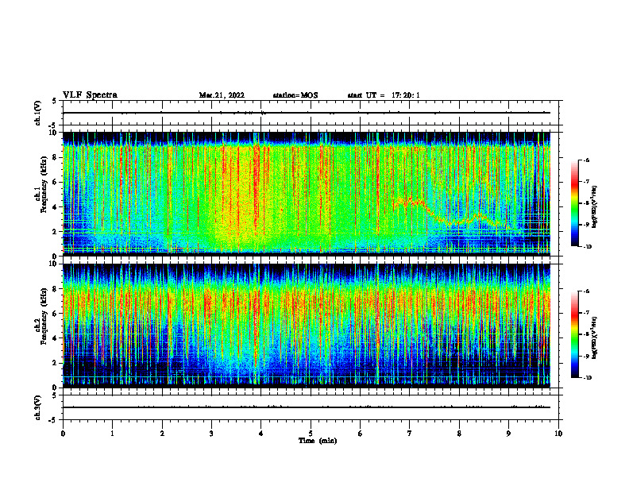
Task: Click the "start UT = 17:20: 1" text
Action: point(384,95)
